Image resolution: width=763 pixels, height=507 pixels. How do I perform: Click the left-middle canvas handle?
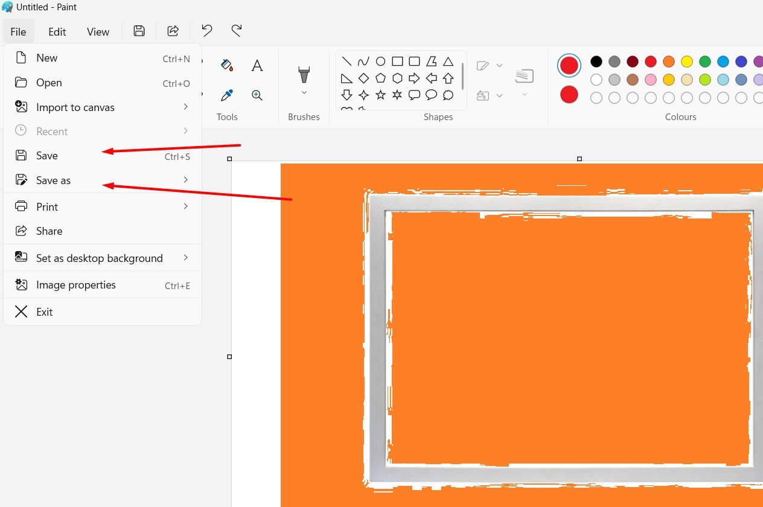tap(229, 357)
